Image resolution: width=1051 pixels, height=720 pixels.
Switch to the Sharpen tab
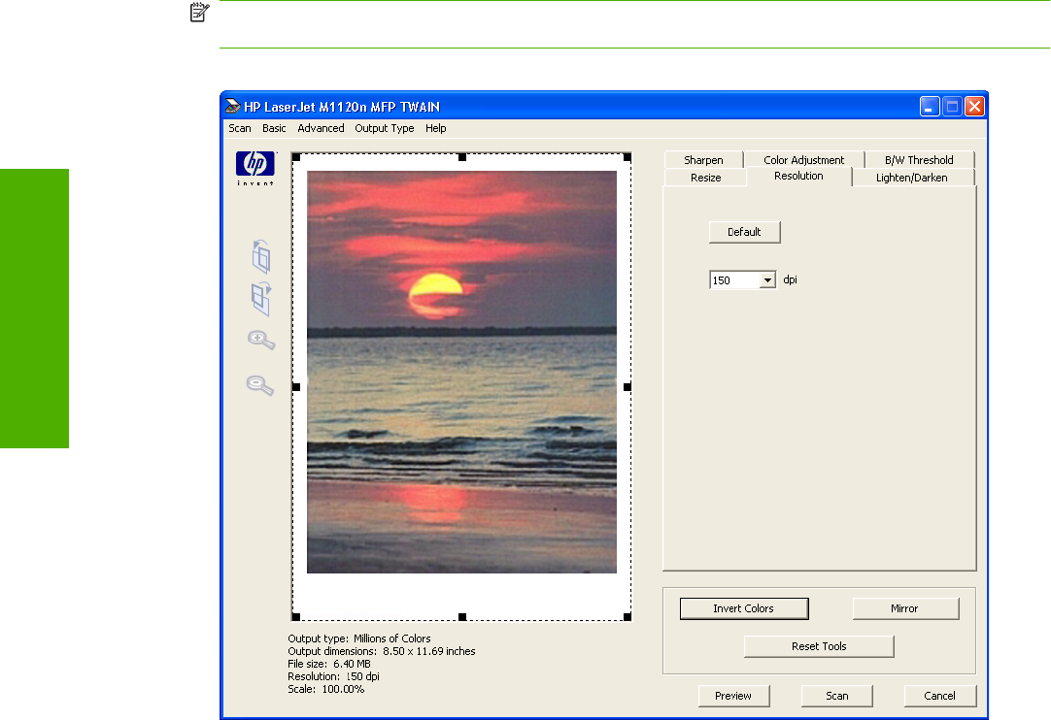(x=703, y=160)
